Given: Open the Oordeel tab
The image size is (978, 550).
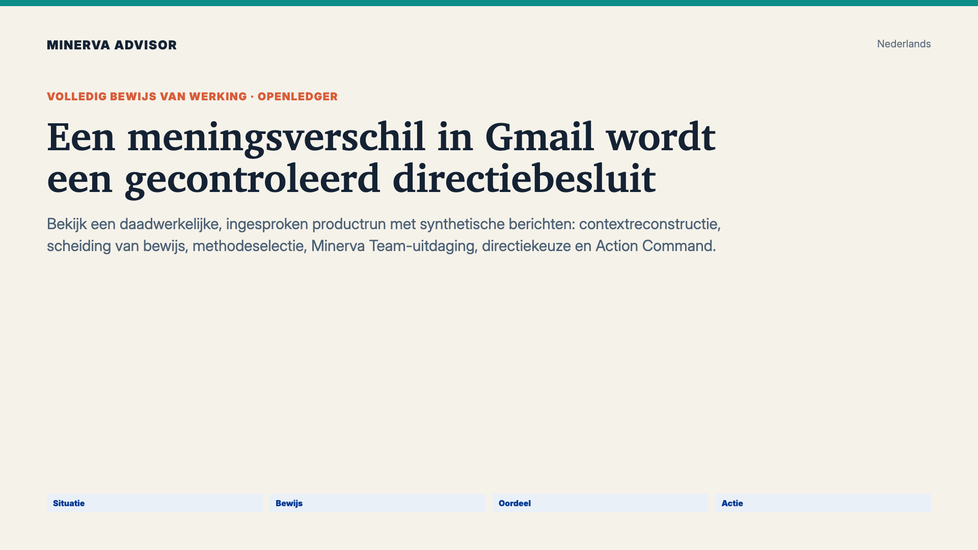Looking at the screenshot, I should (600, 503).
